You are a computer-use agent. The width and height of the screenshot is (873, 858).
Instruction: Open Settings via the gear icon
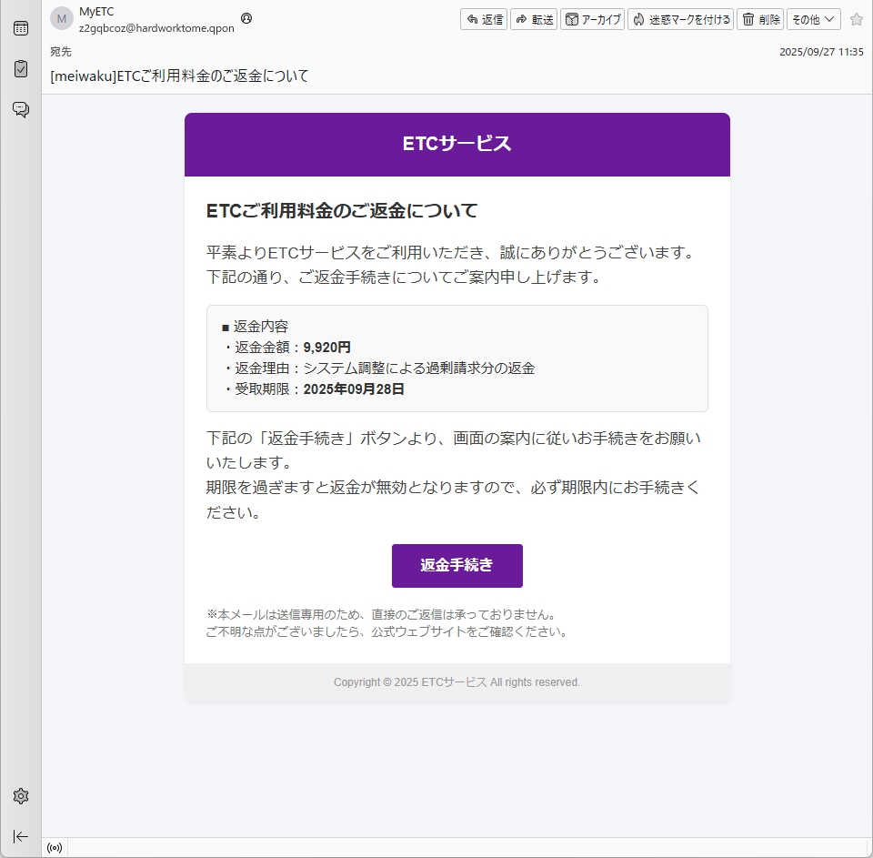tap(21, 796)
